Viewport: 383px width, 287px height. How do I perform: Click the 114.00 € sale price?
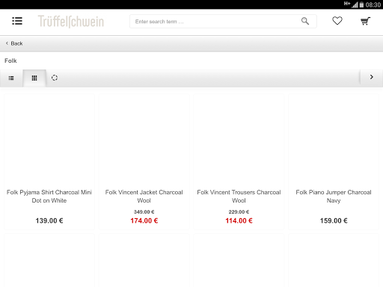click(239, 220)
